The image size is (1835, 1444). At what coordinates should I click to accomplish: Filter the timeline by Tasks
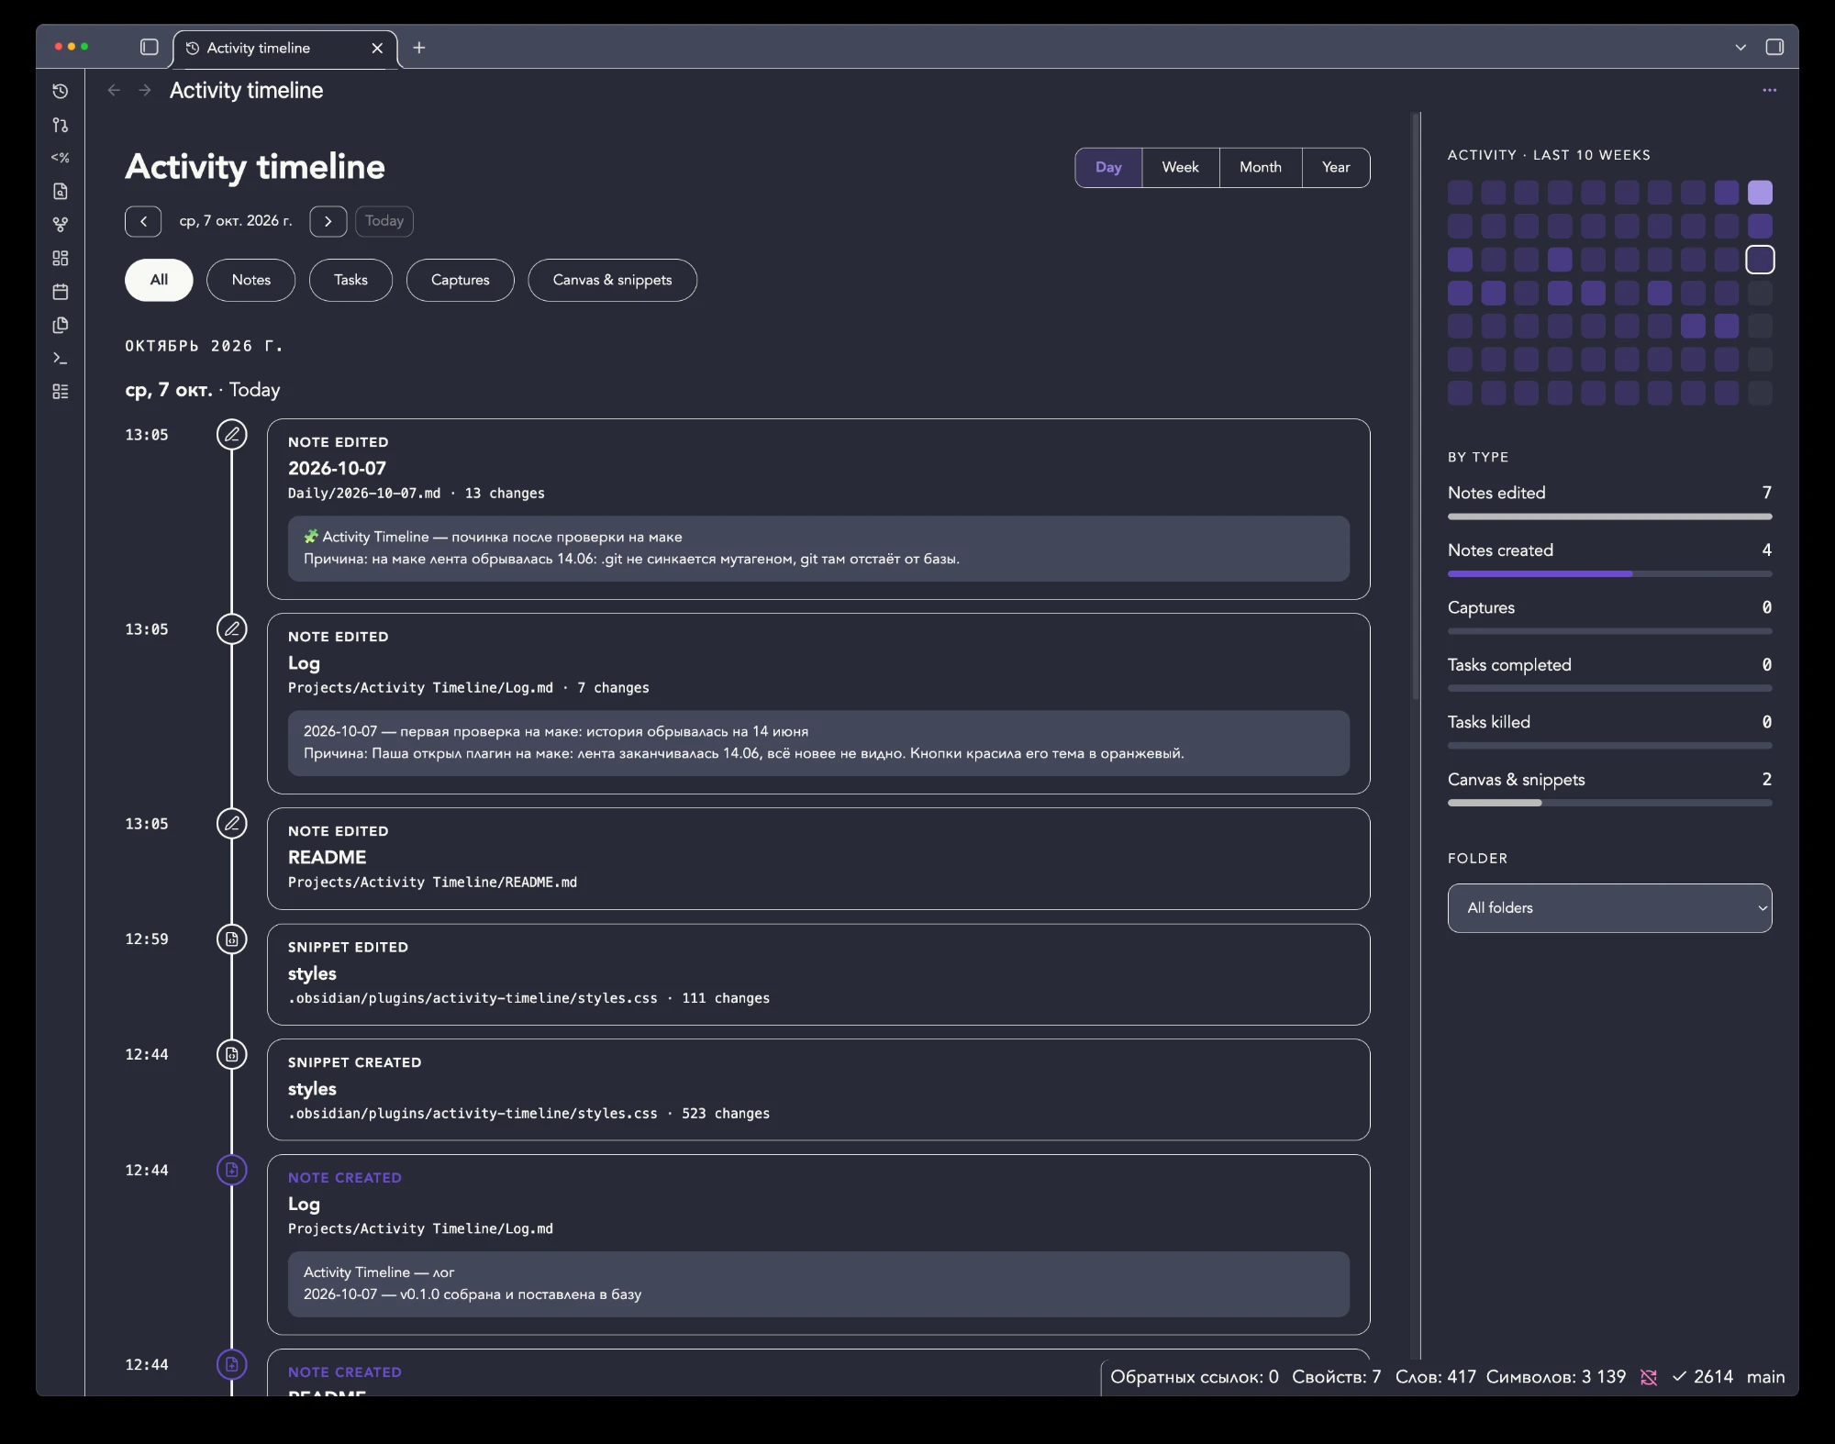pos(350,280)
